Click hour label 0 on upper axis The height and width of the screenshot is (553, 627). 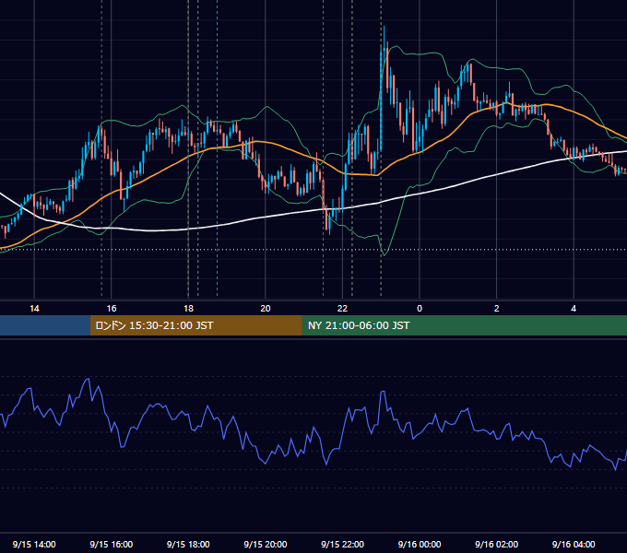(x=420, y=309)
